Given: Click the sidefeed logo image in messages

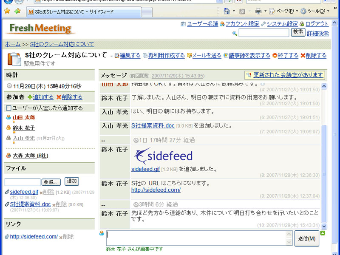Looking at the screenshot, I should pyautogui.click(x=163, y=156).
